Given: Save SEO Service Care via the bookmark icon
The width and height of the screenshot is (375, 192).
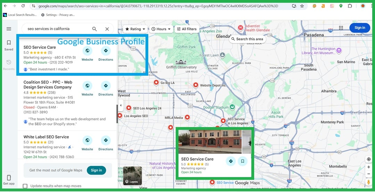Looking at the screenshot, I should click(x=242, y=161).
